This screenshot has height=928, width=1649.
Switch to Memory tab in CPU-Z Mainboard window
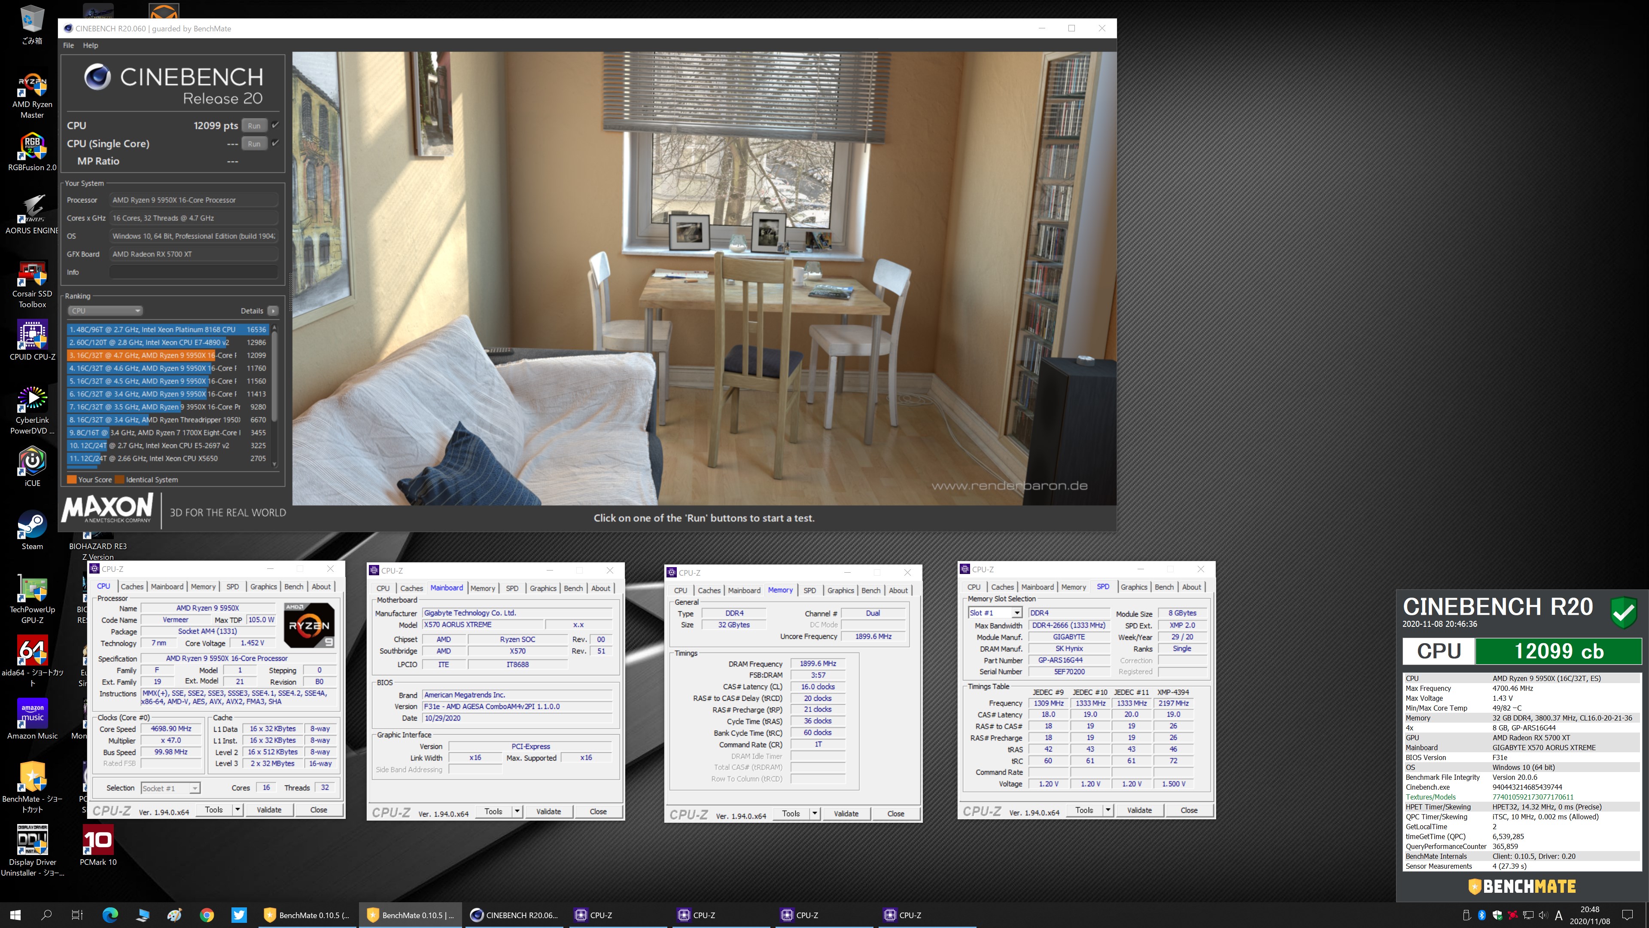point(483,588)
